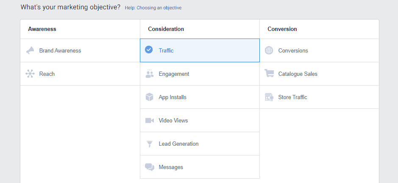The width and height of the screenshot is (398, 183).
Task: Click the Brand Awareness megaphone icon
Action: 30,50
